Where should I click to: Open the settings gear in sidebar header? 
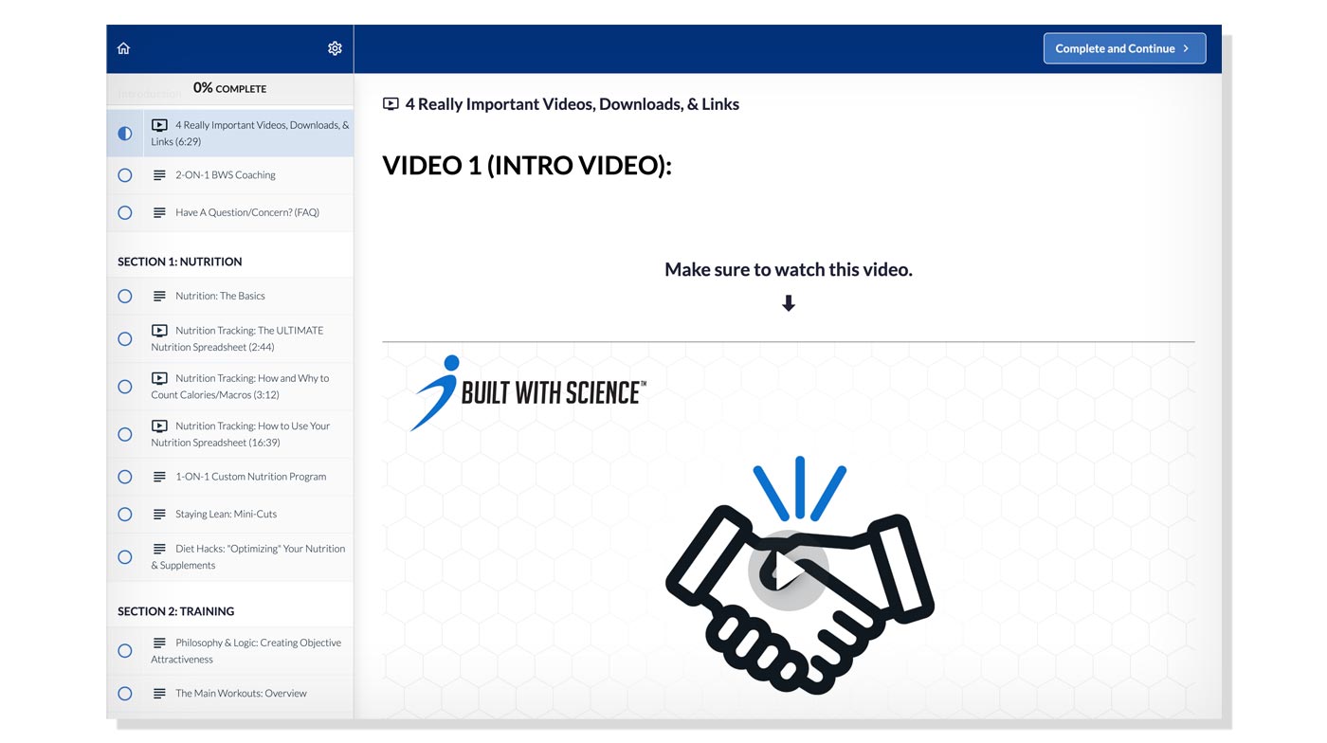(x=335, y=48)
